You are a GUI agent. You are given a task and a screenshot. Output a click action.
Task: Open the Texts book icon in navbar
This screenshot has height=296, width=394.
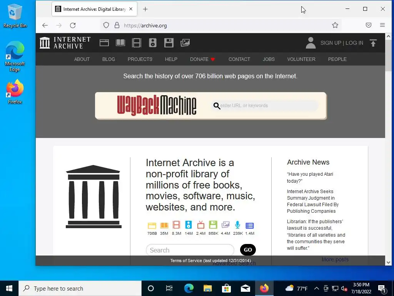click(x=120, y=43)
